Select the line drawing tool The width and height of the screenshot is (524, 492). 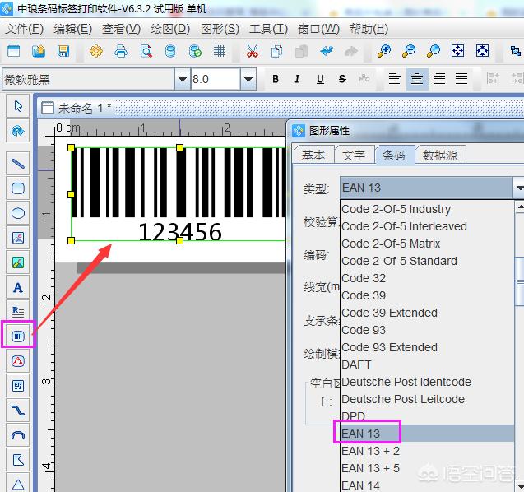(x=18, y=164)
